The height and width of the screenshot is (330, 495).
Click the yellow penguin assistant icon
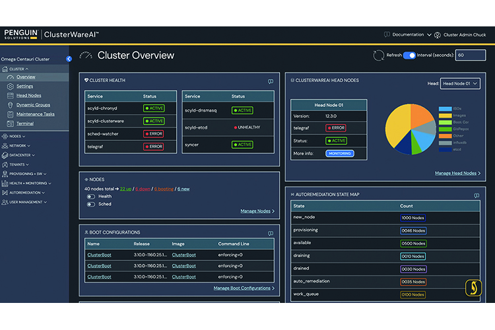[473, 288]
